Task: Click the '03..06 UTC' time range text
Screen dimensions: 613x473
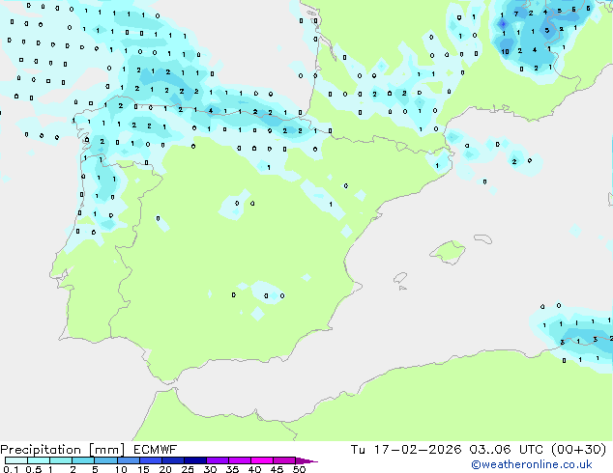Action: pyautogui.click(x=506, y=450)
